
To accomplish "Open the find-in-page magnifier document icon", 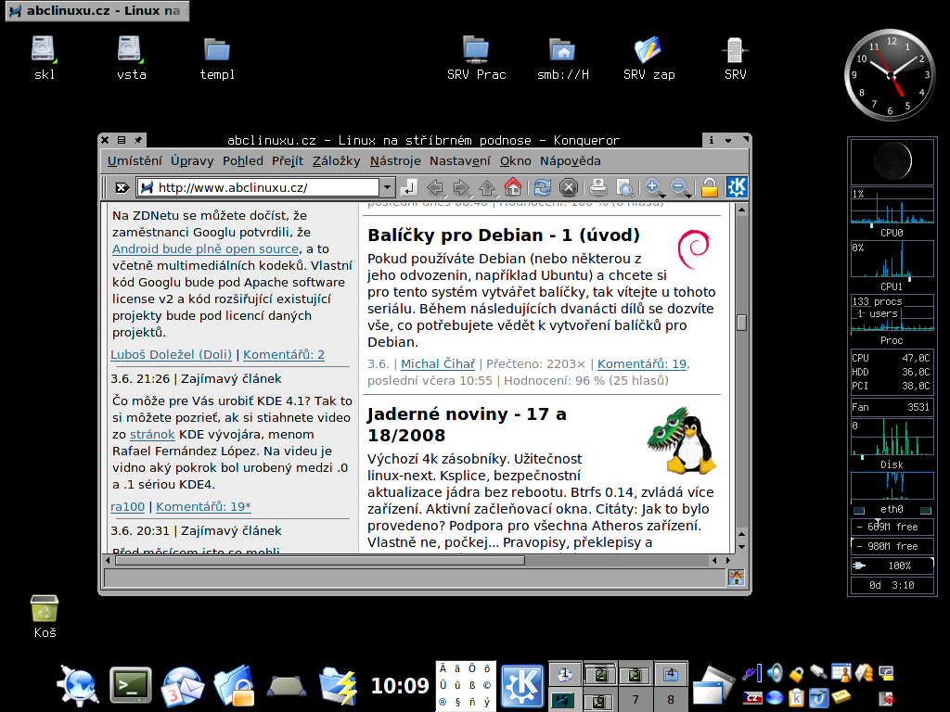I will point(624,187).
